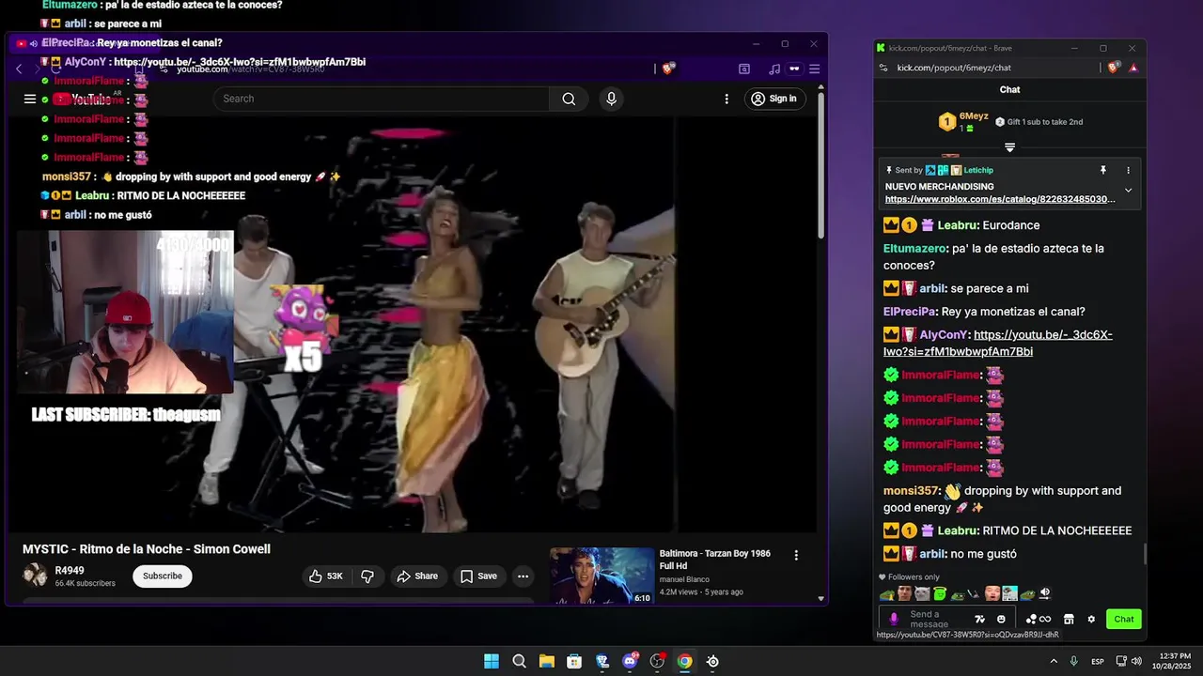
Task: Open pinned message three-dot options
Action: (x=1129, y=170)
